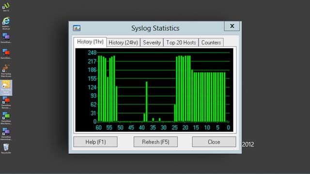Screen dimensions: 310x174
Task: Switch to the History (1hr) tab
Action: point(90,42)
